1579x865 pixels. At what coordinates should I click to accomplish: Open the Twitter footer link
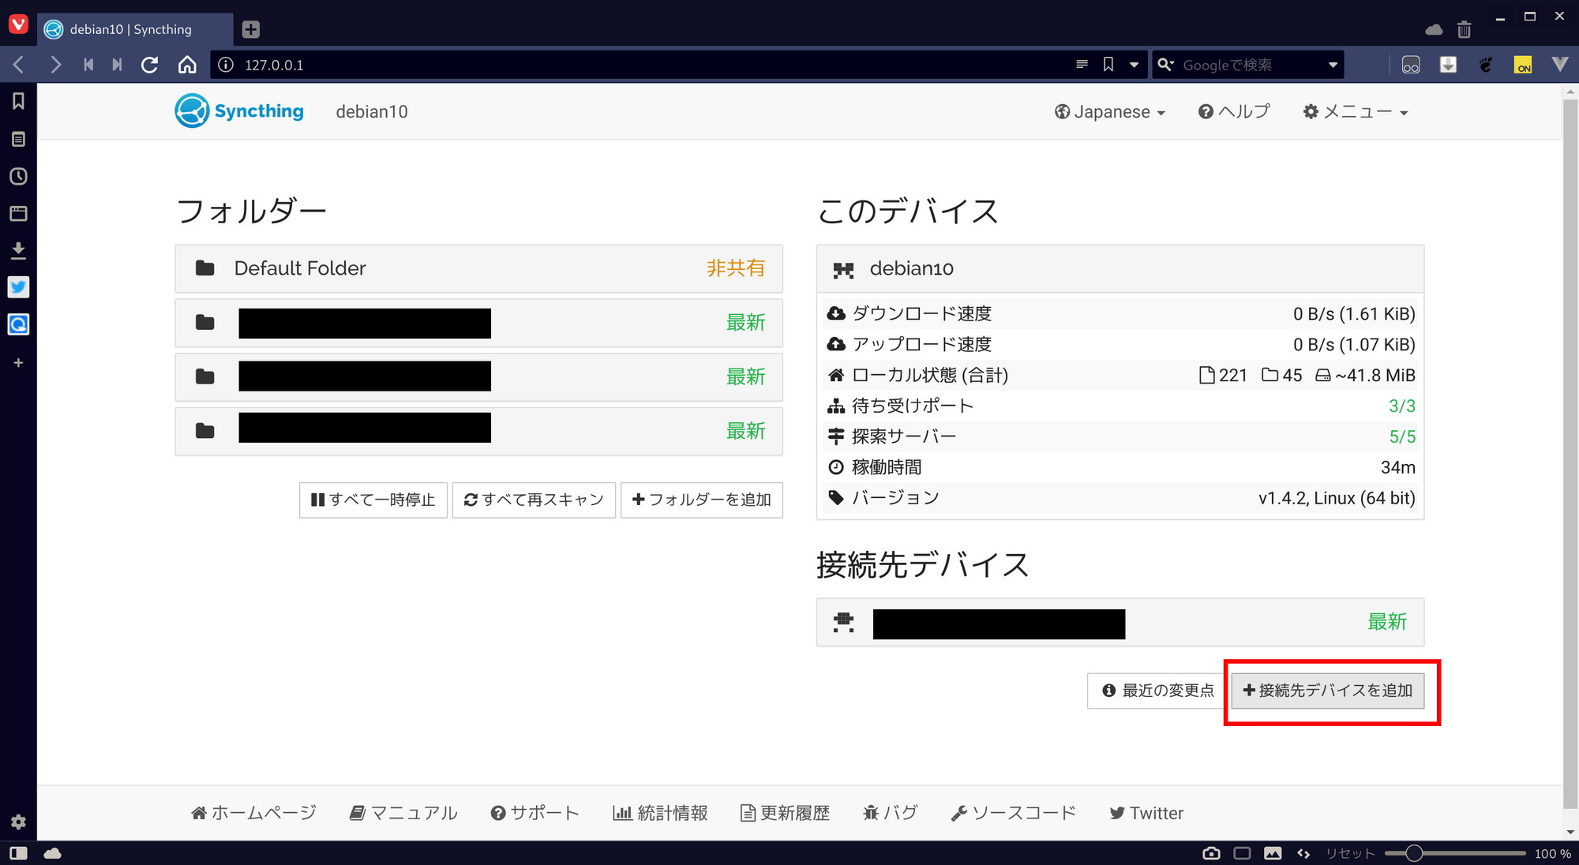[1146, 813]
